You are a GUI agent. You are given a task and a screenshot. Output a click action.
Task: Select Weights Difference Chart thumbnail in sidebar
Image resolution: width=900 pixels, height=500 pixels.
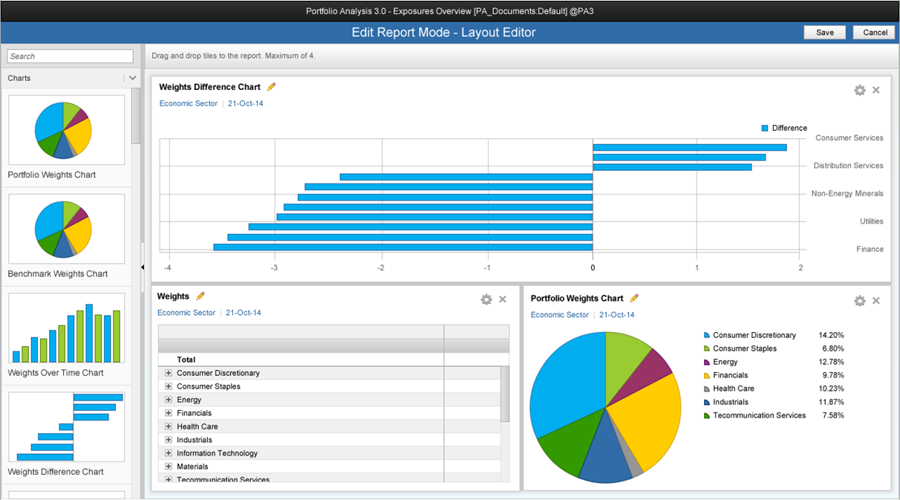click(67, 426)
